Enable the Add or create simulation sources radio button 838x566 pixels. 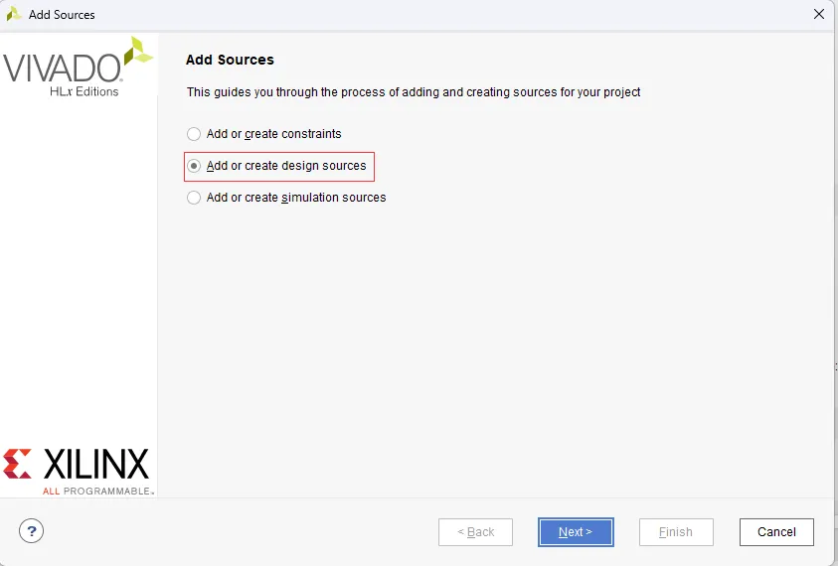pos(194,198)
